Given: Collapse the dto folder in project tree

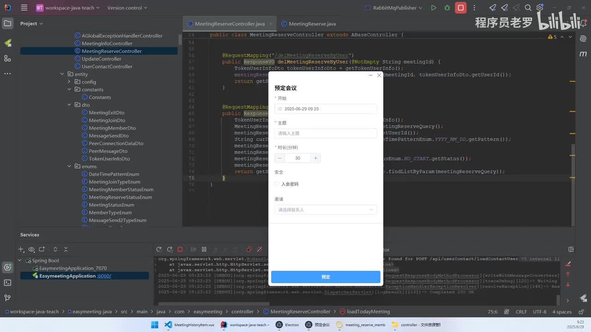Looking at the screenshot, I should coord(69,105).
